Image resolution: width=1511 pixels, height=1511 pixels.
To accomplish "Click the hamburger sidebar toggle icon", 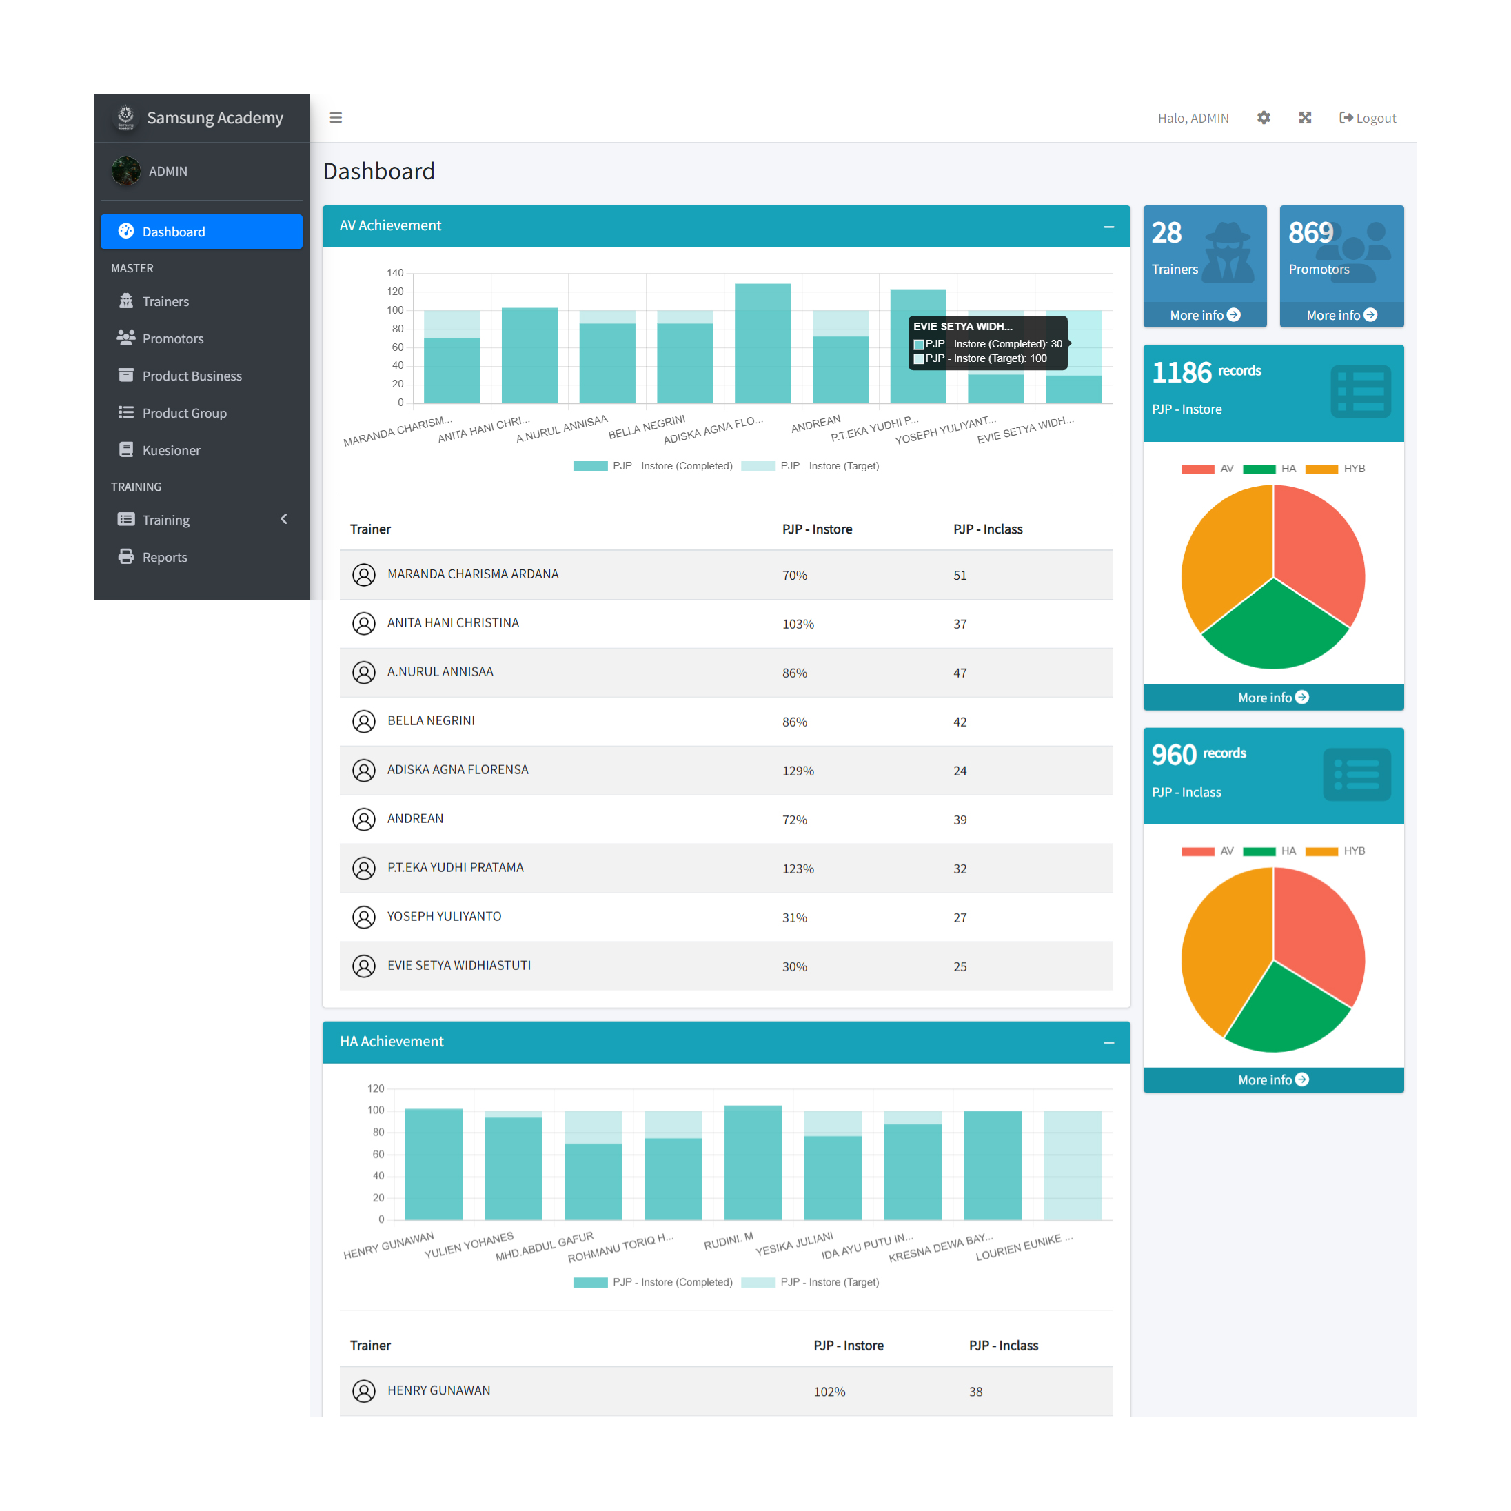I will pyautogui.click(x=336, y=118).
